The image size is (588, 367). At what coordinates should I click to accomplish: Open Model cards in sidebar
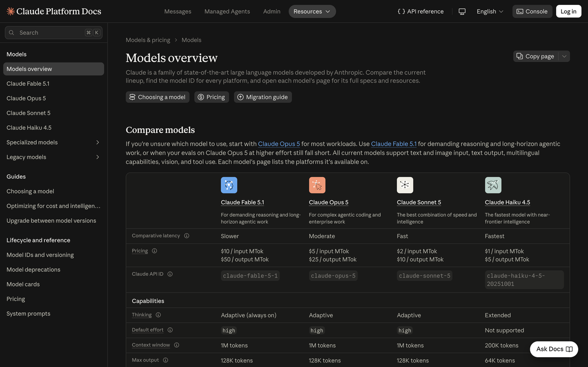coord(53,284)
